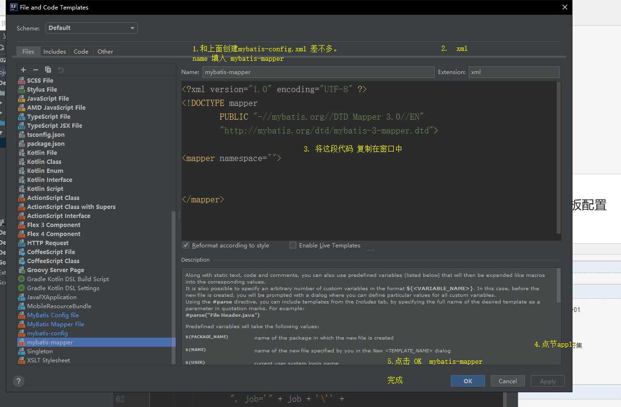Screen dimensions: 621x407
Task: Select the Flex 4 Component template
Action: coord(97,234)
